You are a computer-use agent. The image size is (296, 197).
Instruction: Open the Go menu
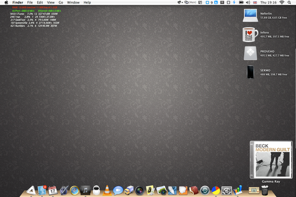(x=61, y=2)
